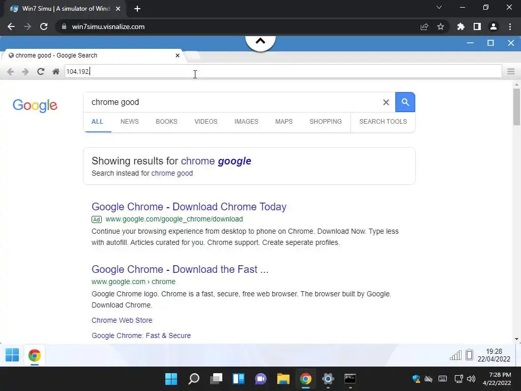Open a new tab in outer Chrome
This screenshot has height=391, width=521.
(137, 9)
